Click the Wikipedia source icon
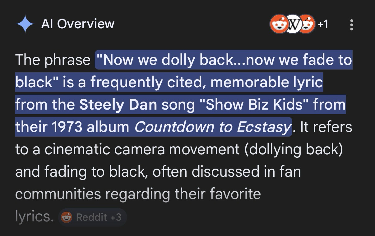Image resolution: width=375 pixels, height=236 pixels. (293, 24)
